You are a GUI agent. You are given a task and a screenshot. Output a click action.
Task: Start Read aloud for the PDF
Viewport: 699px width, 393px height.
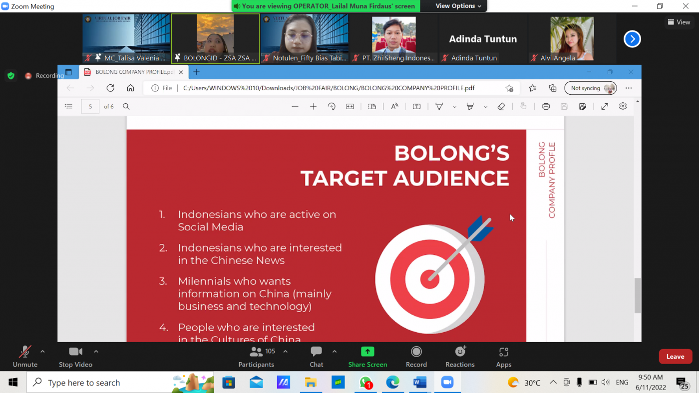(394, 106)
